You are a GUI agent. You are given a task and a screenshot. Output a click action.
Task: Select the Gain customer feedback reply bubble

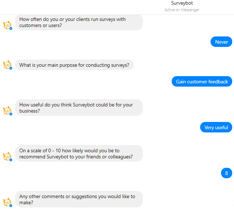point(202,82)
